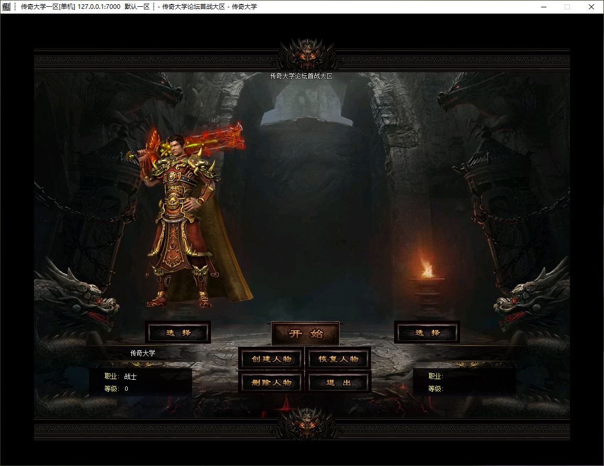
Task: Click the right panel 等级 label
Action: 435,389
